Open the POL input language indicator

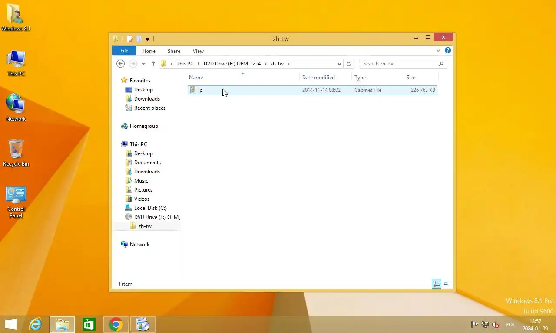click(x=510, y=325)
